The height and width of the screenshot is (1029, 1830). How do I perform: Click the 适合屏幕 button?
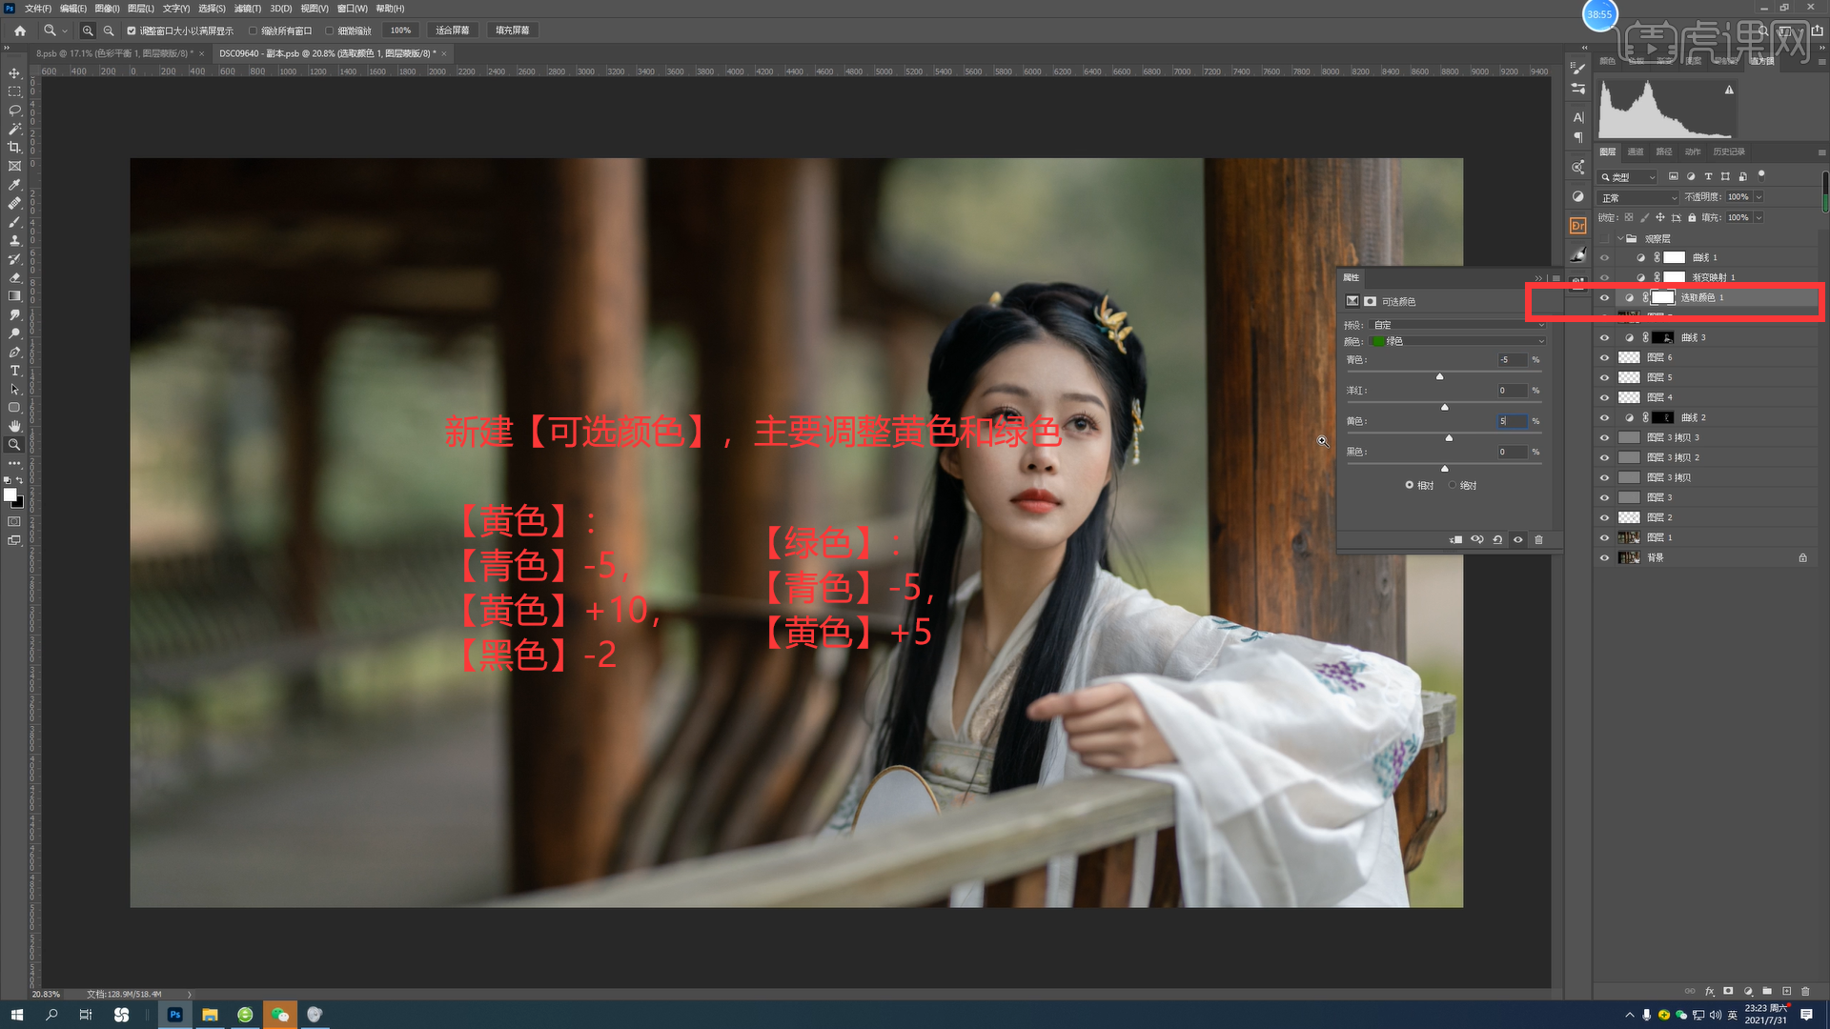pos(453,30)
